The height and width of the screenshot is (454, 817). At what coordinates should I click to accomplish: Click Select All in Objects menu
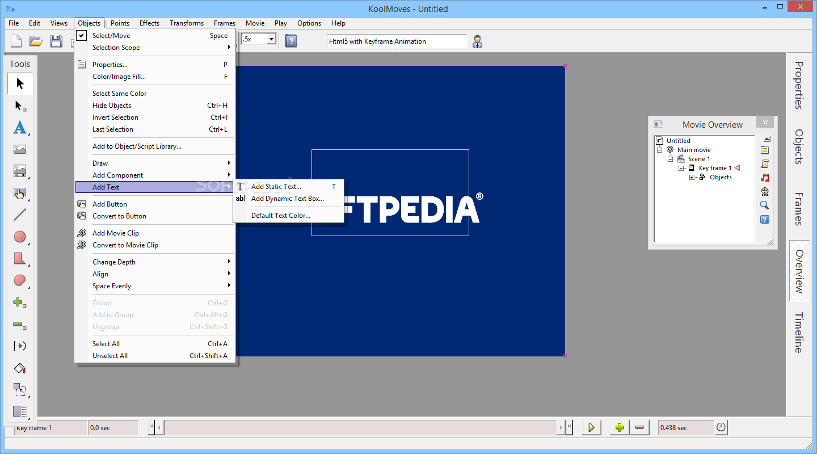pyautogui.click(x=155, y=344)
